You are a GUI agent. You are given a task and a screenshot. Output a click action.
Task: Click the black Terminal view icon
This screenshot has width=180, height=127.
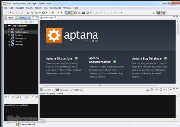(x=83, y=13)
